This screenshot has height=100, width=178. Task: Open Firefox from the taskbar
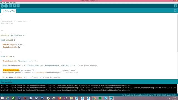[60, 98]
